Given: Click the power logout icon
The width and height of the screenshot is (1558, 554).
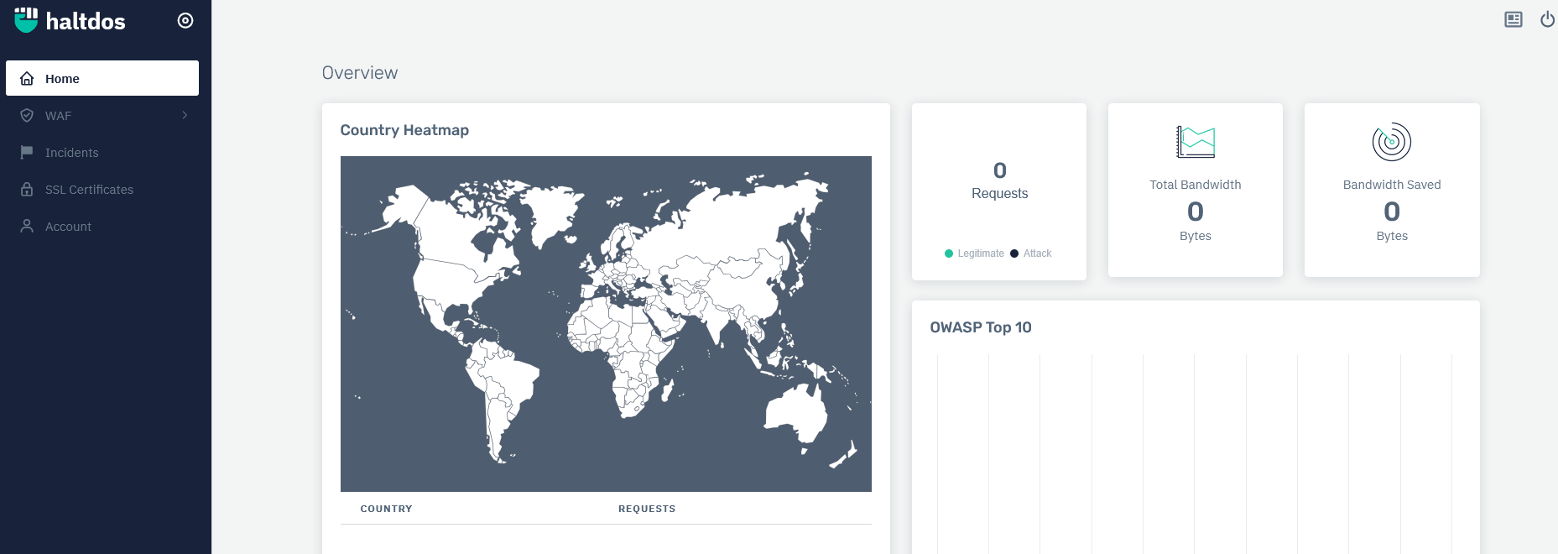Looking at the screenshot, I should pos(1547,19).
